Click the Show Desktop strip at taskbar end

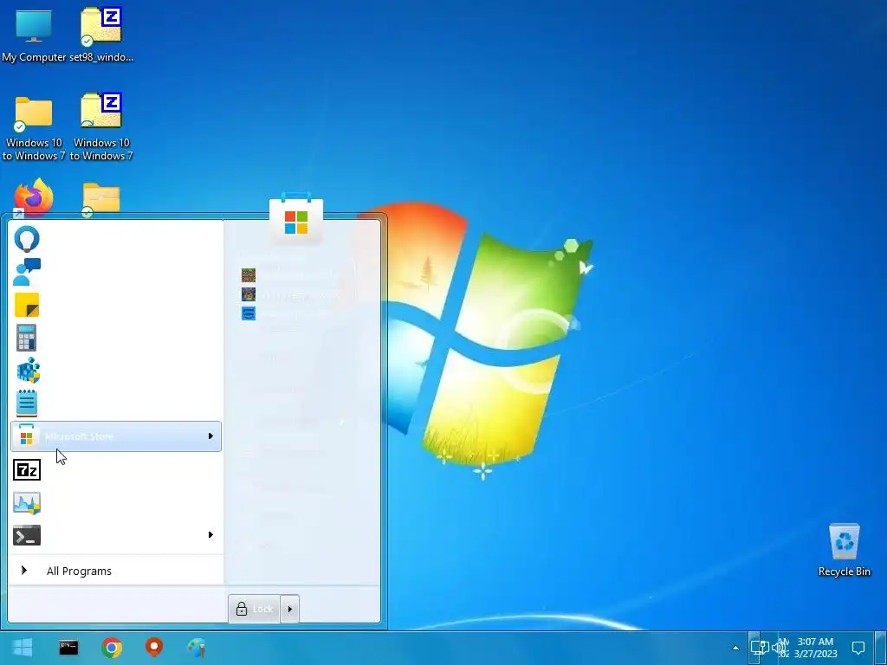pyautogui.click(x=881, y=648)
